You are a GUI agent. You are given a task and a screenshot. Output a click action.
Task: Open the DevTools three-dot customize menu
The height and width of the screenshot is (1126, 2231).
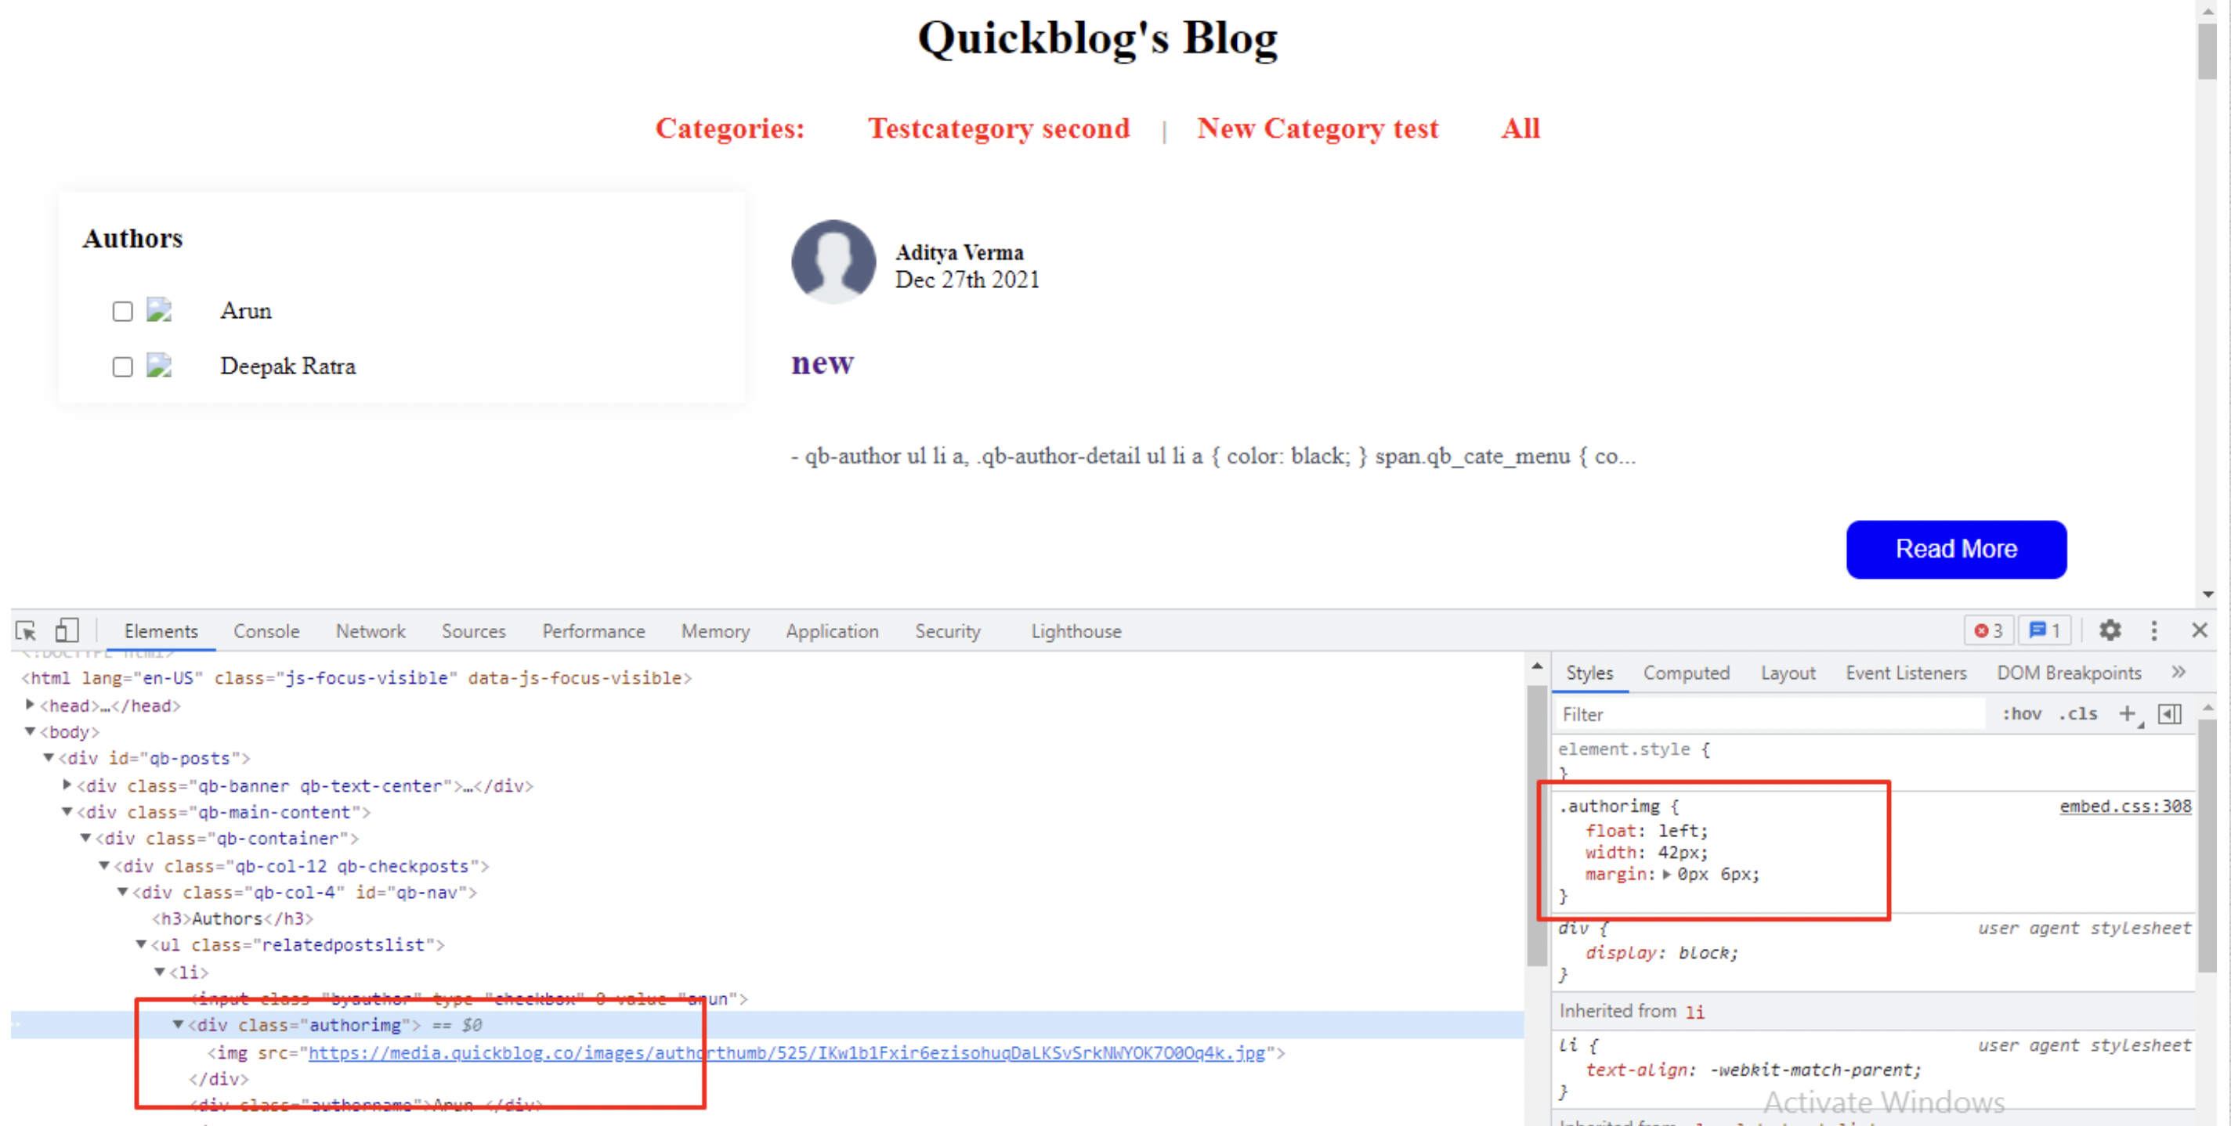[2154, 630]
